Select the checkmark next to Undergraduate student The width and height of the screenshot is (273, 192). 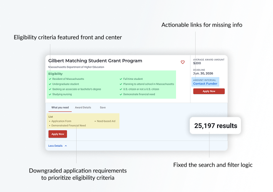pyautogui.click(x=50, y=84)
